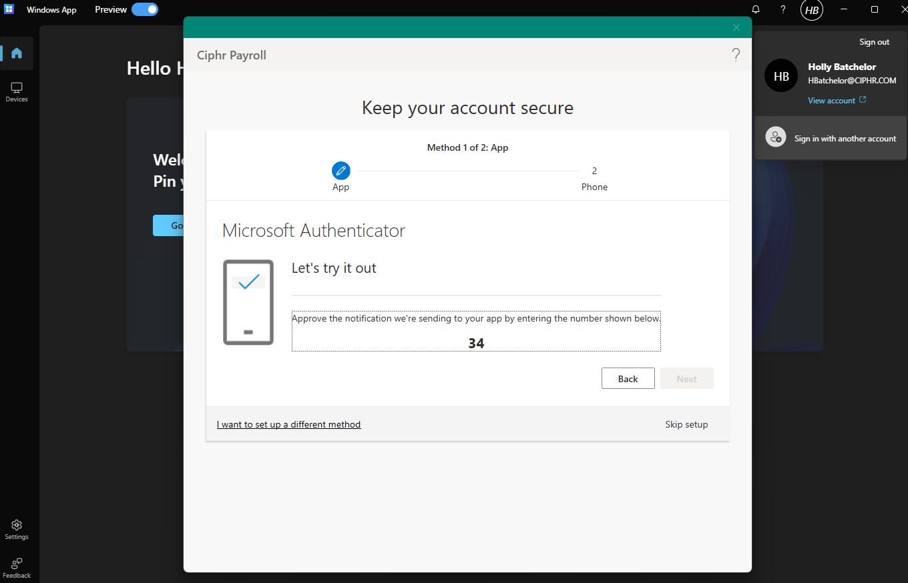Click the Windows App logo icon
The height and width of the screenshot is (583, 908).
[x=9, y=9]
